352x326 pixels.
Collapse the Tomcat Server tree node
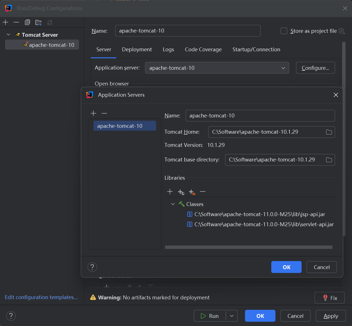tap(8, 34)
